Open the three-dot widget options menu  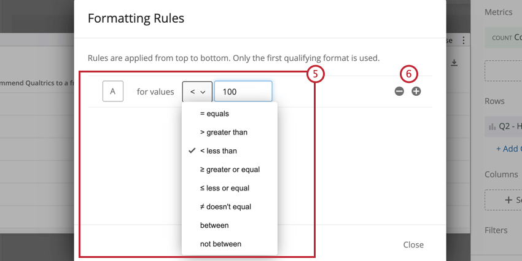click(463, 41)
